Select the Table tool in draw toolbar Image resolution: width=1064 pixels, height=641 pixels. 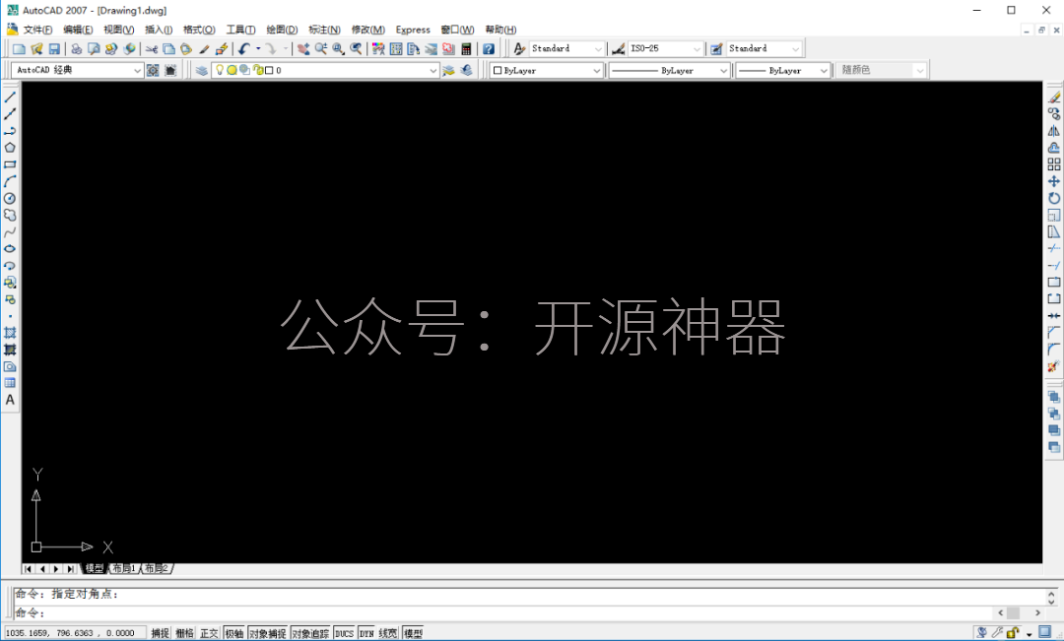[10, 383]
